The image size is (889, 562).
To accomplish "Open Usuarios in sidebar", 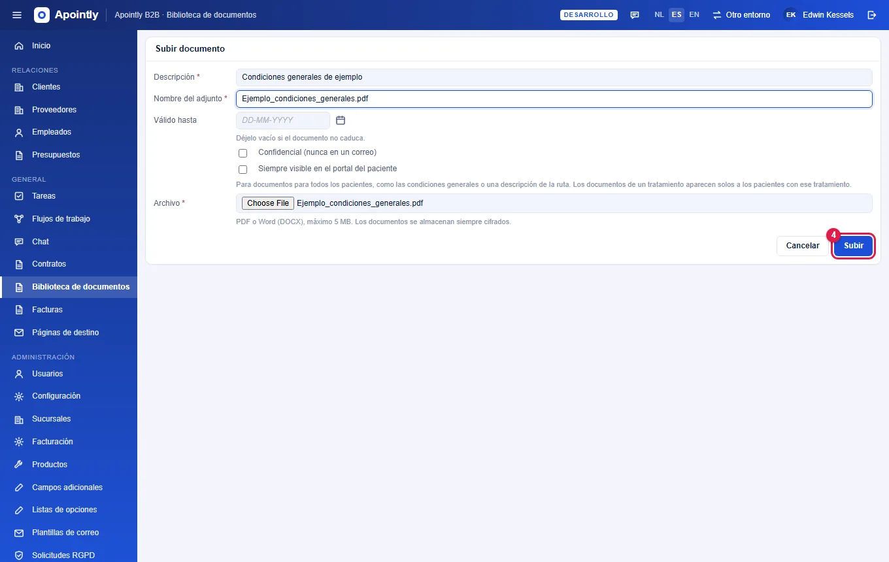I will tap(69, 374).
